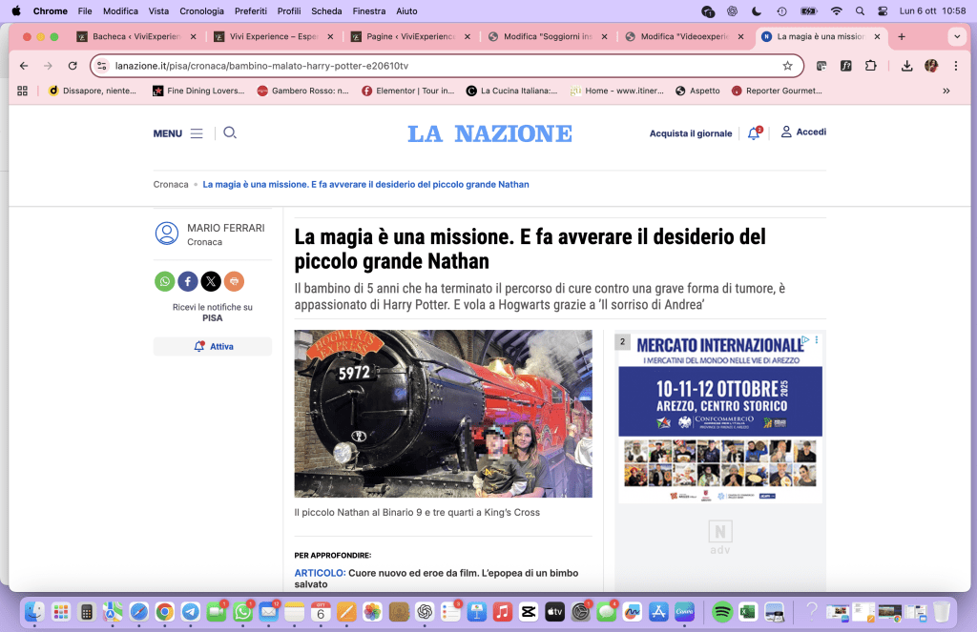
Task: Open the site search magnifier icon
Action: 230,133
